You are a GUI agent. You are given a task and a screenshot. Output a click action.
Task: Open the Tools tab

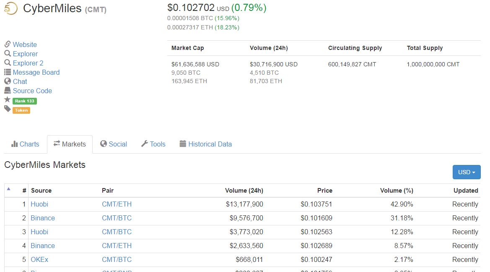coord(153,144)
